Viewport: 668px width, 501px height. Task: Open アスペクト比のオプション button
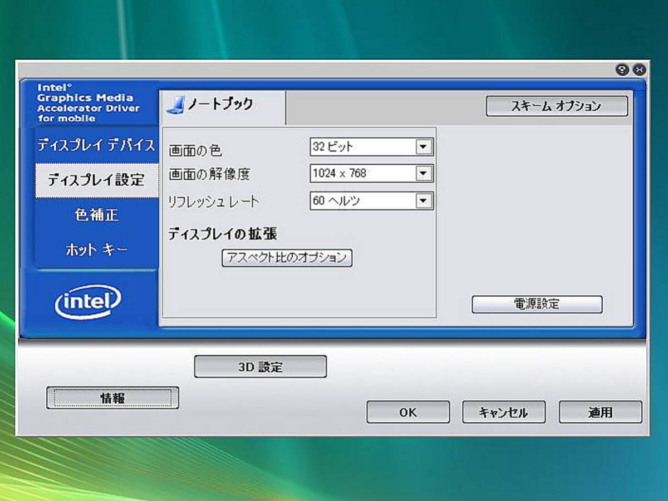[287, 258]
